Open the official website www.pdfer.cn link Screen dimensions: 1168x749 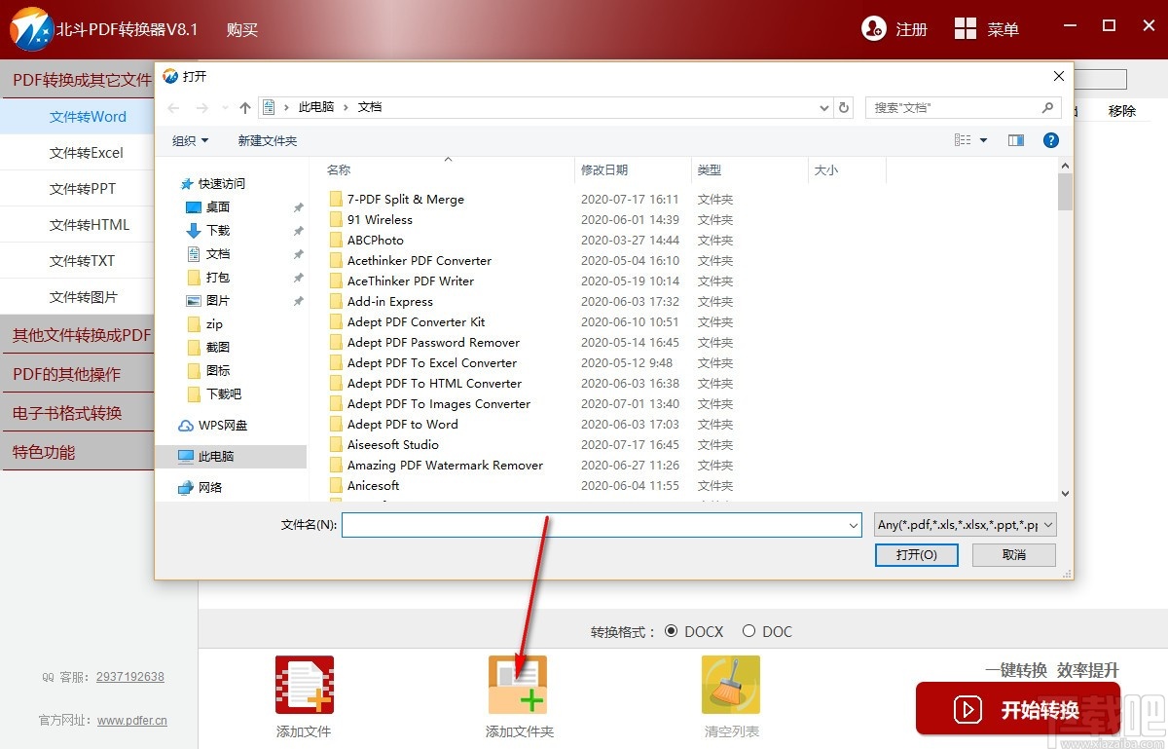coord(132,721)
